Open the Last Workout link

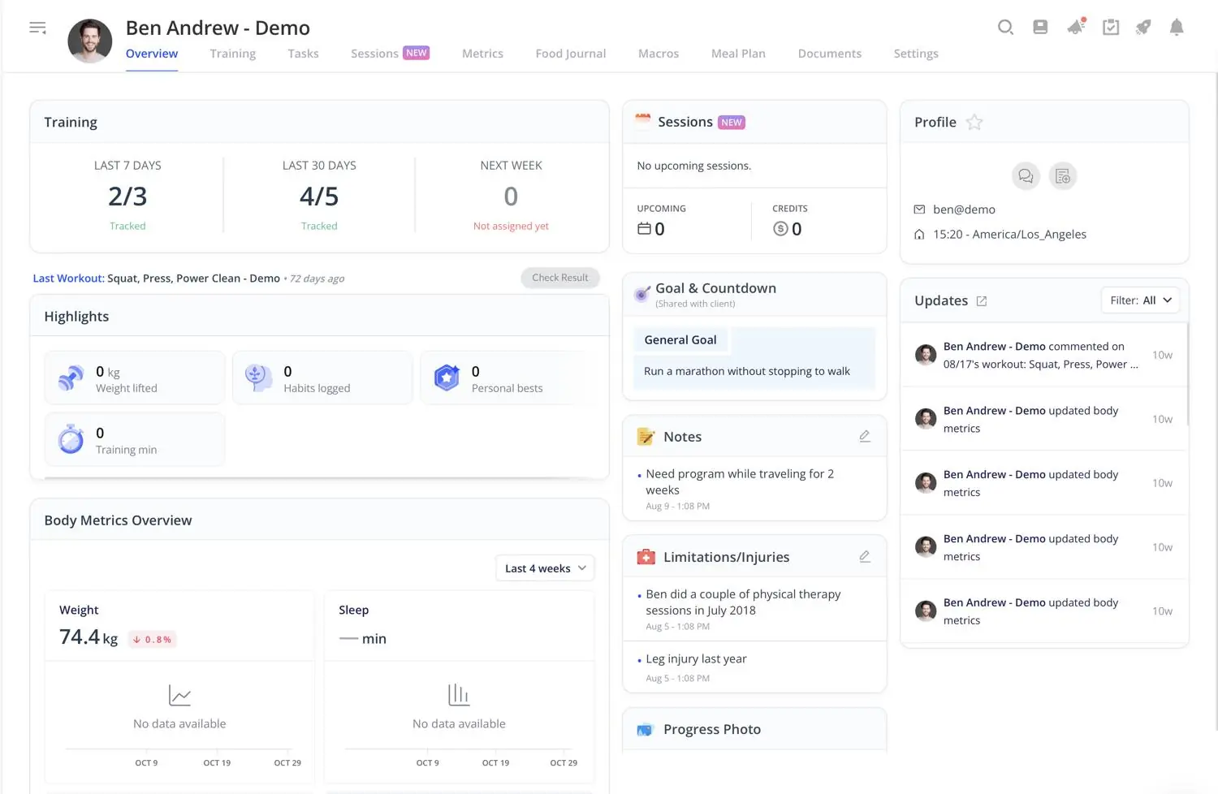[156, 278]
